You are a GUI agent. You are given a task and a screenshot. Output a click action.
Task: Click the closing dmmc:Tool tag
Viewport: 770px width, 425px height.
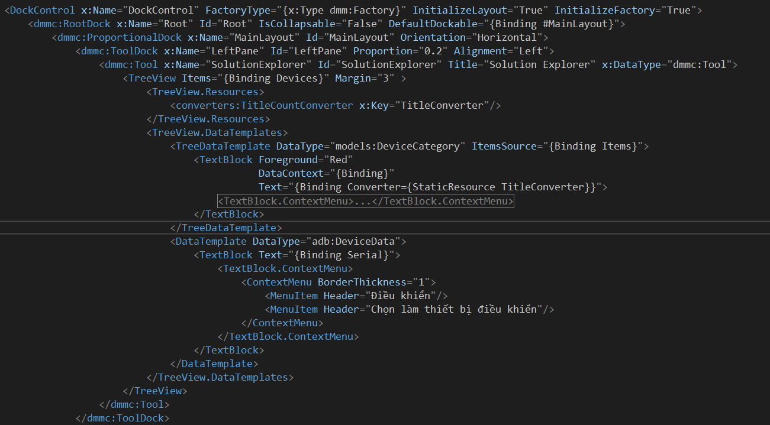point(134,404)
